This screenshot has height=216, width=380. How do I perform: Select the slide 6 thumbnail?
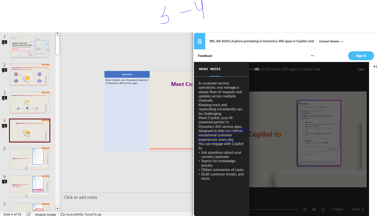click(x=29, y=186)
